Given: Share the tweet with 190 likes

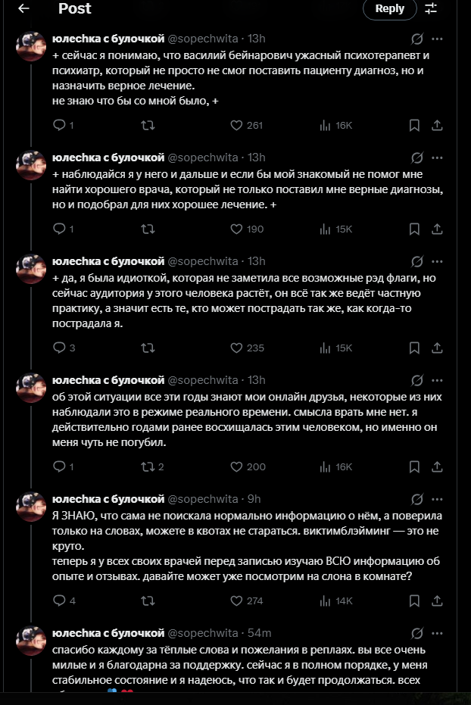Looking at the screenshot, I should pos(437,229).
